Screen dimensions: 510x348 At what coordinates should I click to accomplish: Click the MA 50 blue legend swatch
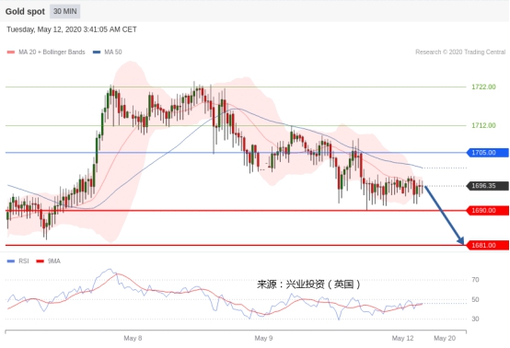click(97, 52)
